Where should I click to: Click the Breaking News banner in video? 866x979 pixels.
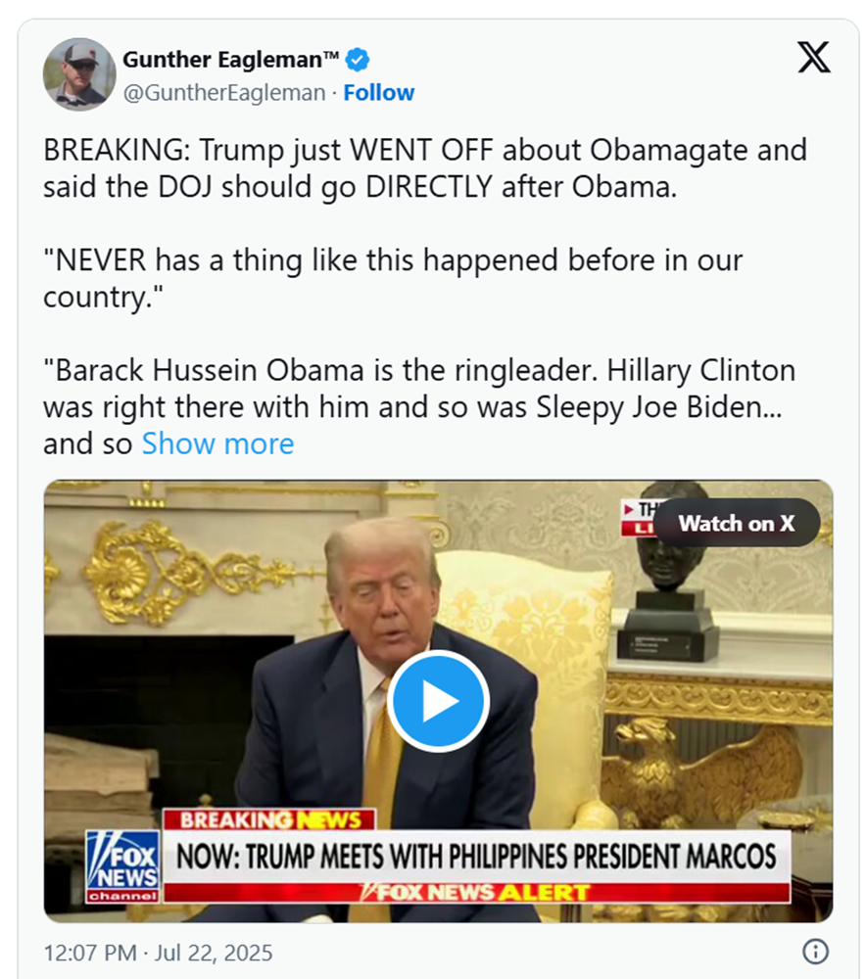tap(269, 819)
